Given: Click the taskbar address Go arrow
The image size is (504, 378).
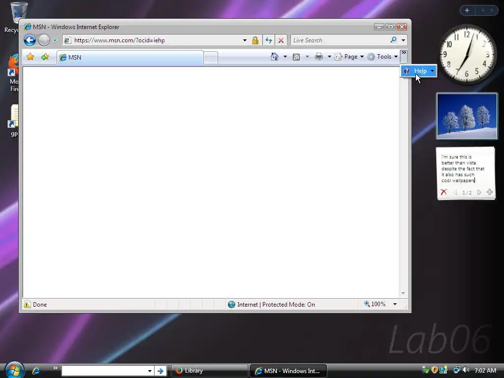Looking at the screenshot, I should coord(160,371).
